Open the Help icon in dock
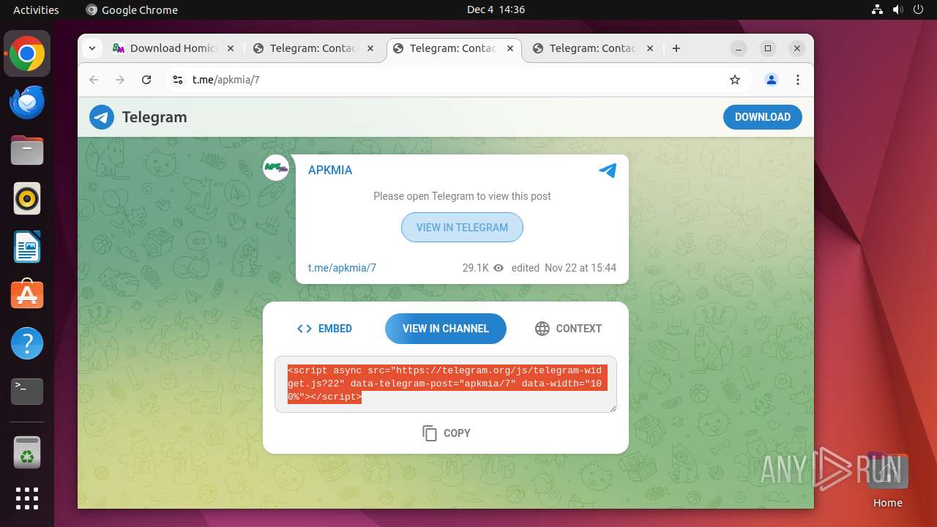This screenshot has height=527, width=937. [x=27, y=343]
